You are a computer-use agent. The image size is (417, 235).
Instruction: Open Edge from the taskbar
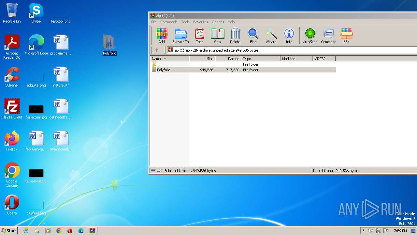point(81,231)
